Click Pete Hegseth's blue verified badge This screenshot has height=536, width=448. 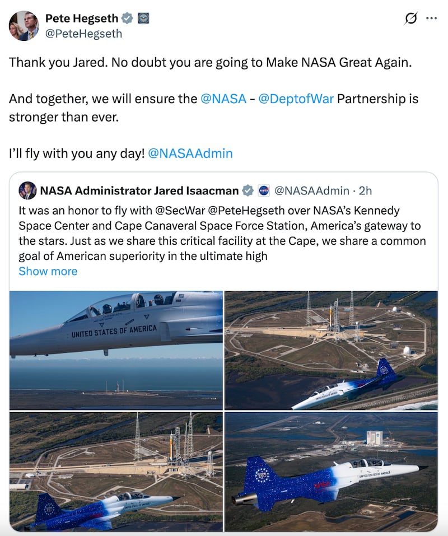[x=128, y=19]
